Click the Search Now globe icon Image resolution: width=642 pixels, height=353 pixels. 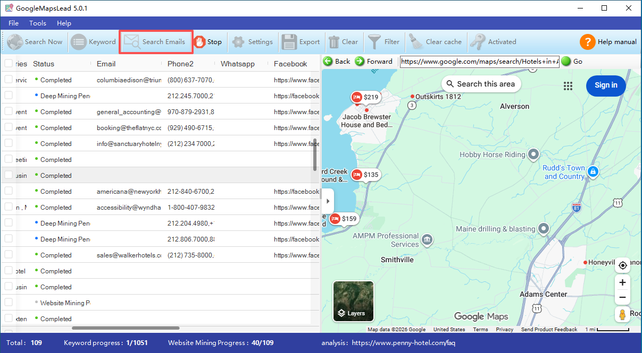[15, 42]
